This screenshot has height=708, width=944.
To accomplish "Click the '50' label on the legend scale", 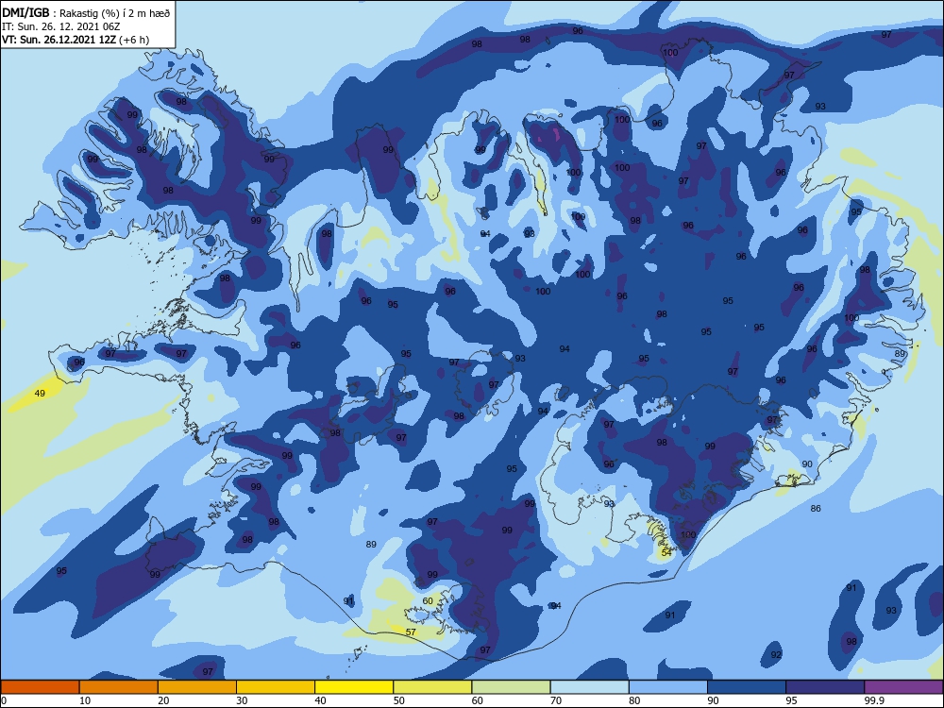I will (x=399, y=700).
